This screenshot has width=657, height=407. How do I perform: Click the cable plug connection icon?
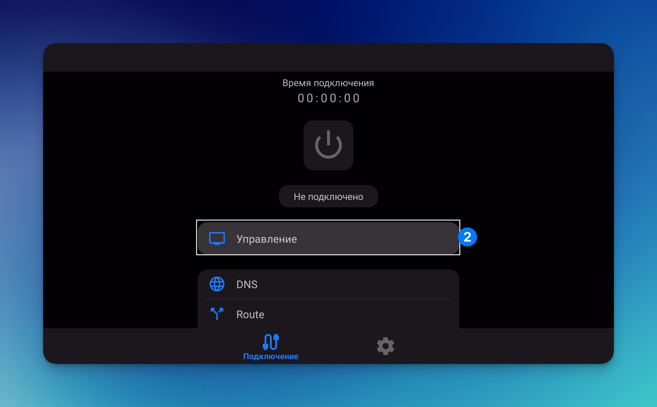(271, 342)
